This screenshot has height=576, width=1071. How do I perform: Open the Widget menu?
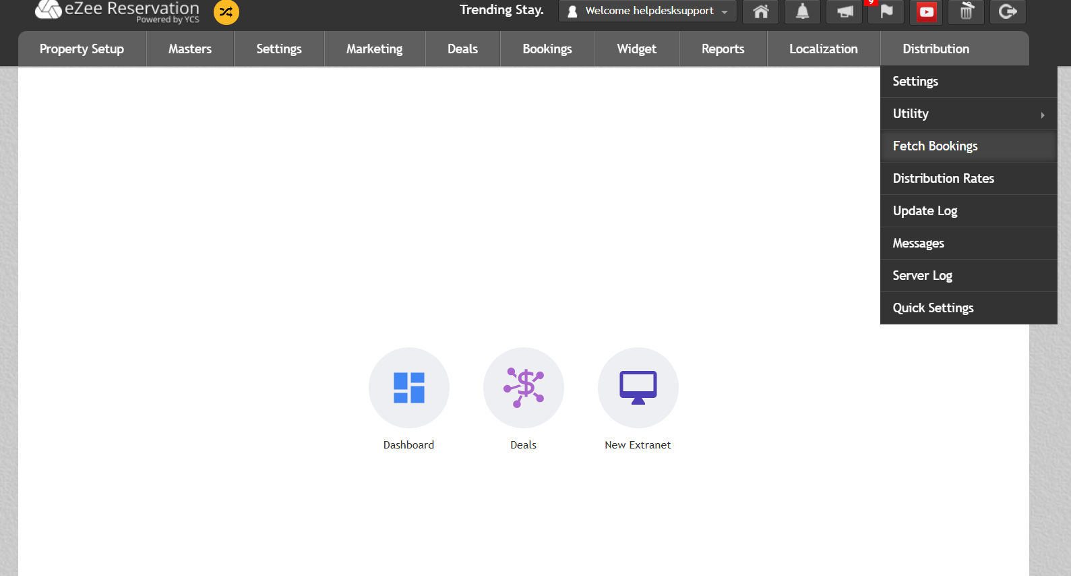637,49
